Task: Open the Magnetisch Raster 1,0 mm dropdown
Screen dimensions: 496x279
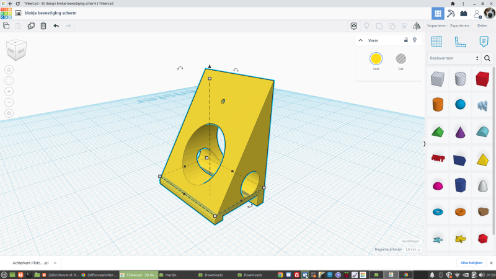Action: click(411, 249)
